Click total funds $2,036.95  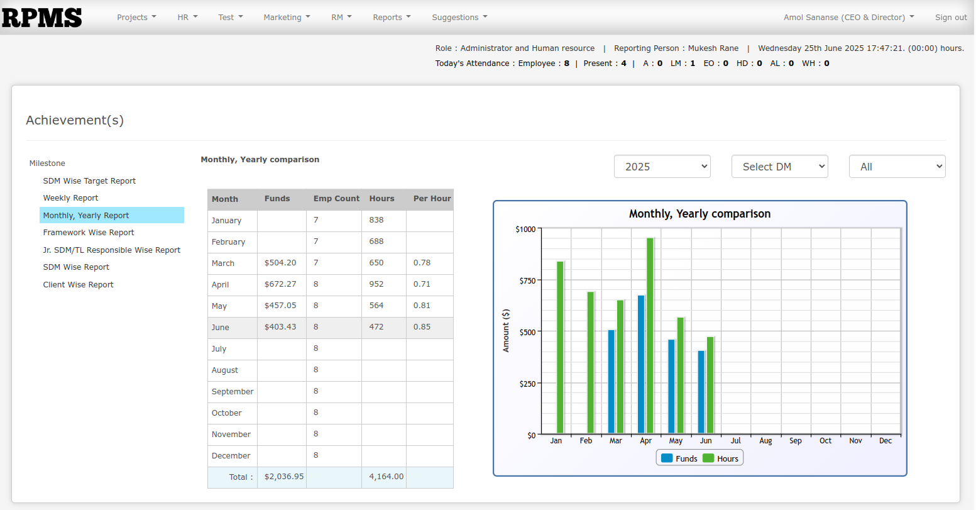point(284,477)
